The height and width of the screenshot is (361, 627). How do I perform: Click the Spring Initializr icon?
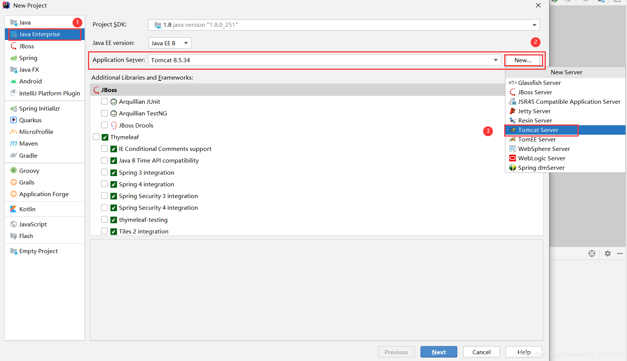(14, 108)
